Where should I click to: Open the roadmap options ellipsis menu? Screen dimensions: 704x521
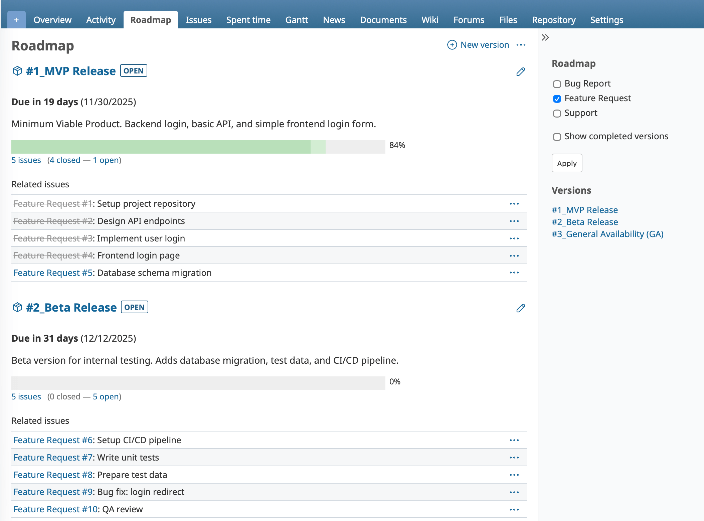pos(521,45)
